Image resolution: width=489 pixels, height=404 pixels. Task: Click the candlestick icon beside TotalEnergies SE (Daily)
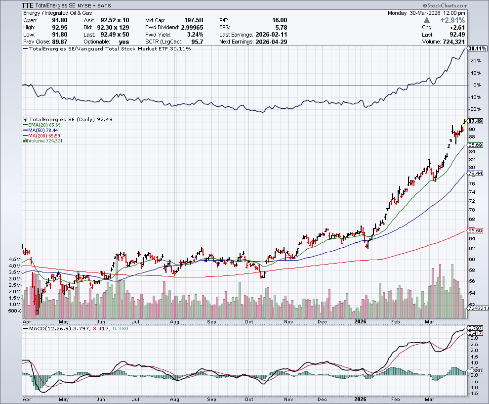(x=26, y=119)
